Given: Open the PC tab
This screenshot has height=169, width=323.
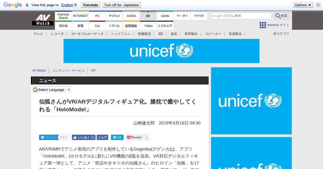Looking at the screenshot, I should (x=97, y=16).
